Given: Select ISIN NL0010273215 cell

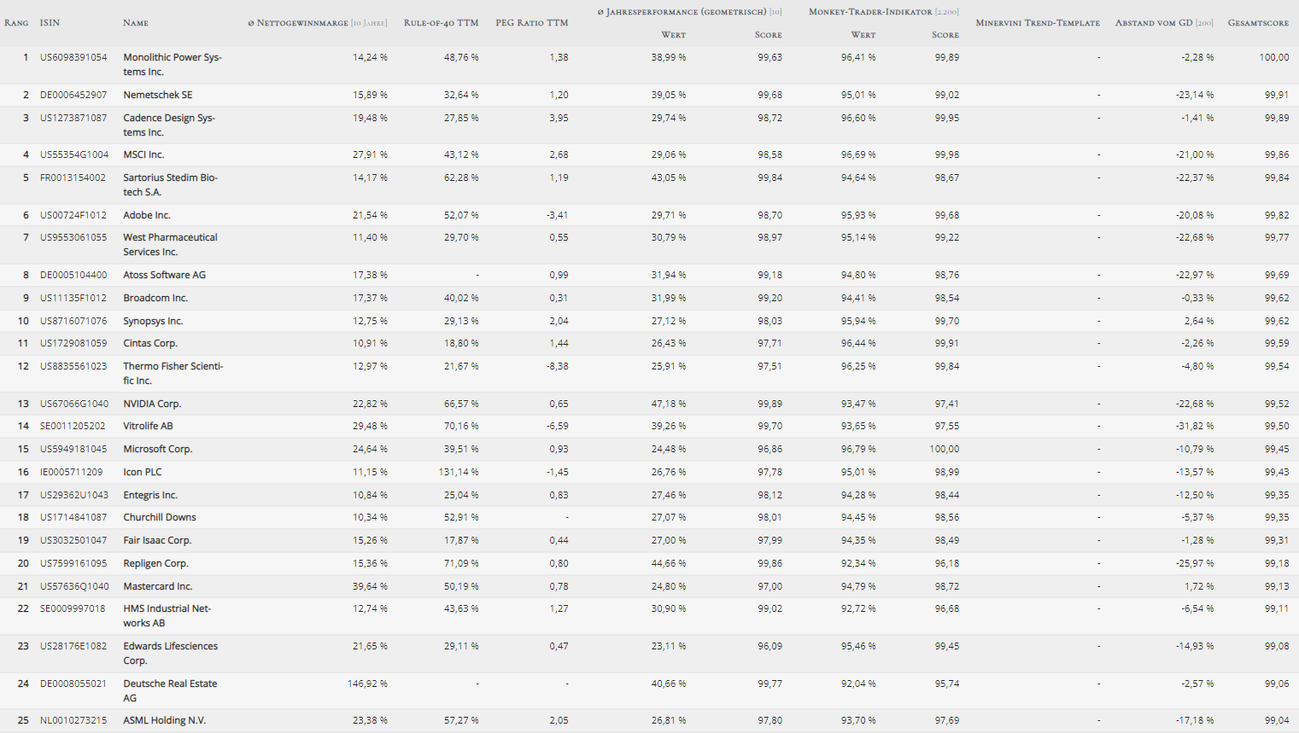Looking at the screenshot, I should click(73, 720).
